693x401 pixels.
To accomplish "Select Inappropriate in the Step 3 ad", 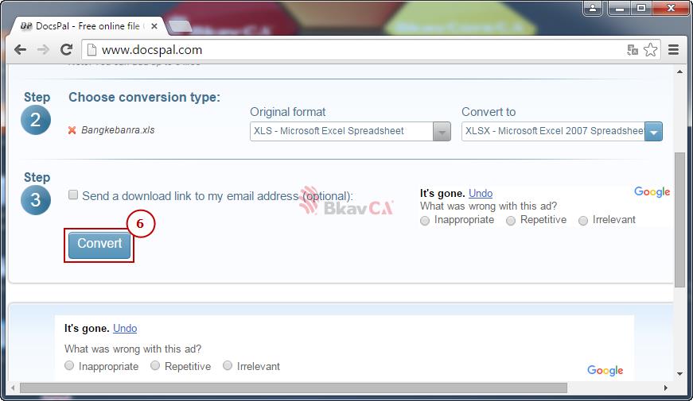I will coord(425,221).
